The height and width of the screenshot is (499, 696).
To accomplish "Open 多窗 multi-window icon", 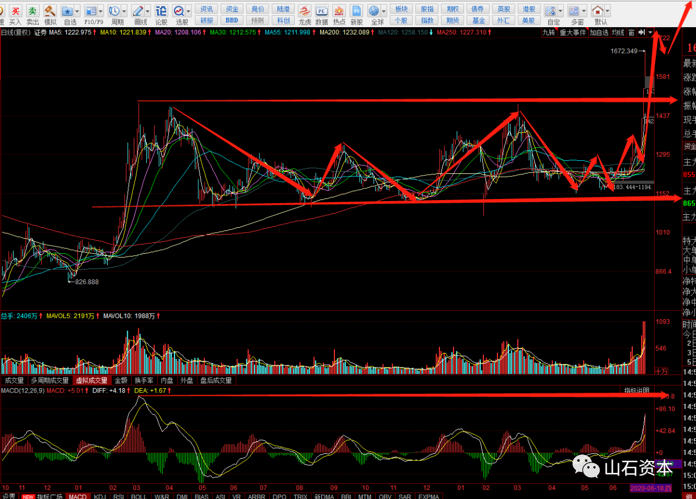I will pyautogui.click(x=574, y=10).
